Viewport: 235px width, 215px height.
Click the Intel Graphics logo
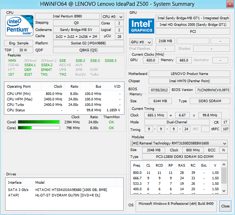pyautogui.click(x=141, y=25)
